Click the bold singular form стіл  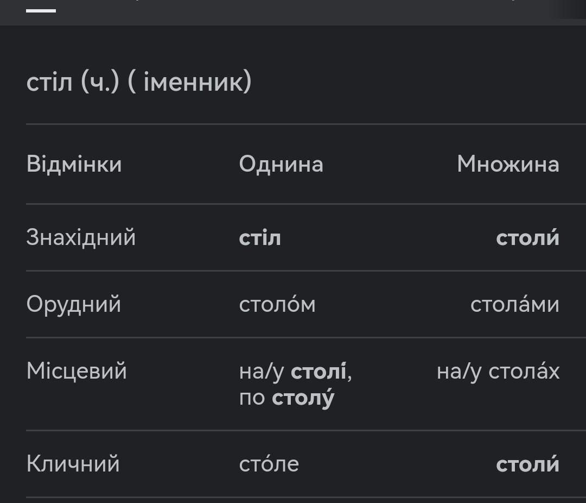pyautogui.click(x=260, y=238)
